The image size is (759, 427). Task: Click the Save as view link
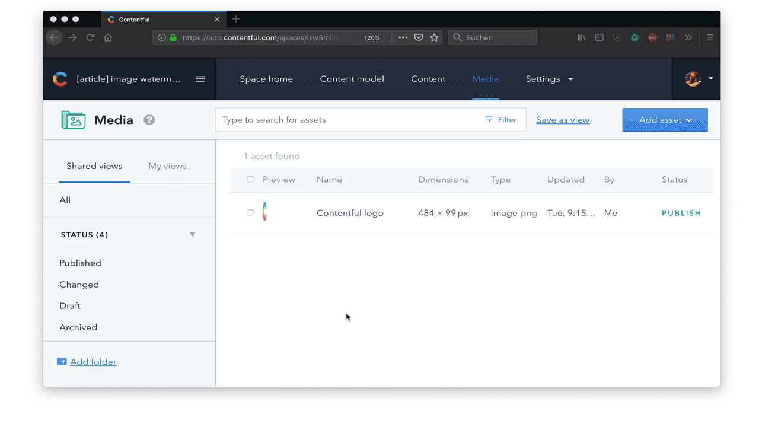[563, 120]
